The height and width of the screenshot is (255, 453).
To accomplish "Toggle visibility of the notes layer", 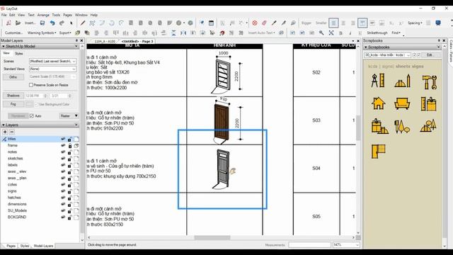I will (x=63, y=152).
